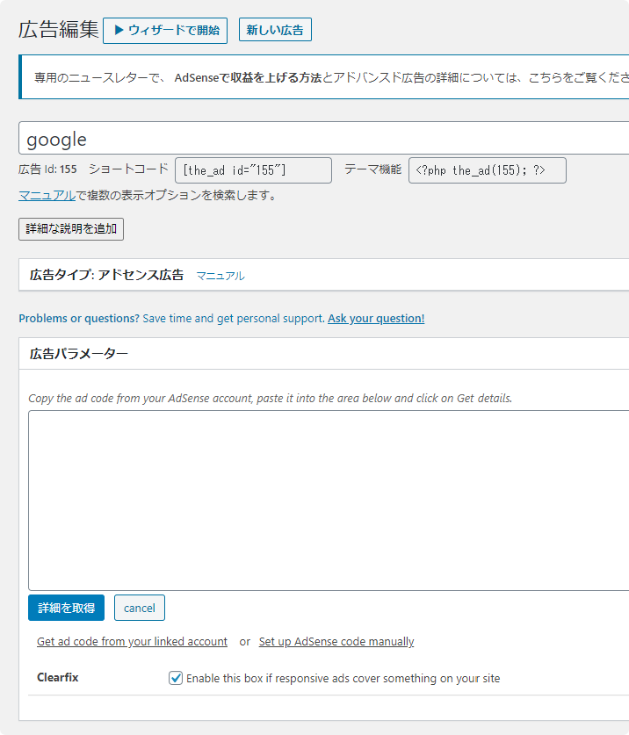Click the Clearfix label text
Viewport: 629px width, 735px height.
[58, 677]
